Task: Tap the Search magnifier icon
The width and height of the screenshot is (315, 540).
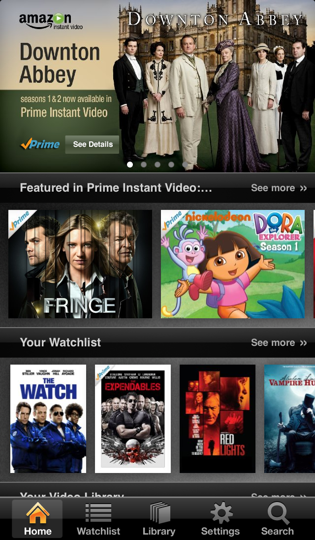Action: (278, 513)
